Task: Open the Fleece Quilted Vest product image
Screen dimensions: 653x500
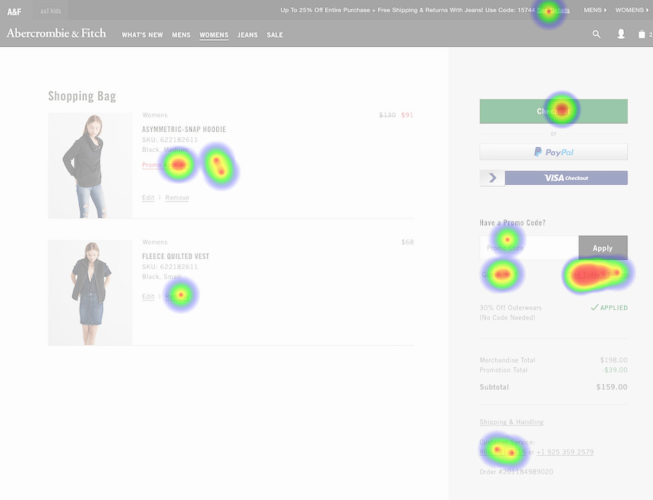Action: point(90,292)
